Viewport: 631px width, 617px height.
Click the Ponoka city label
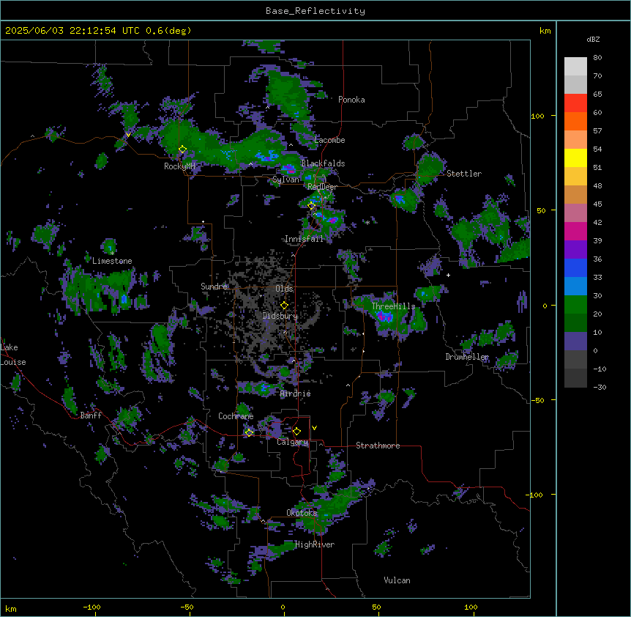click(x=351, y=100)
